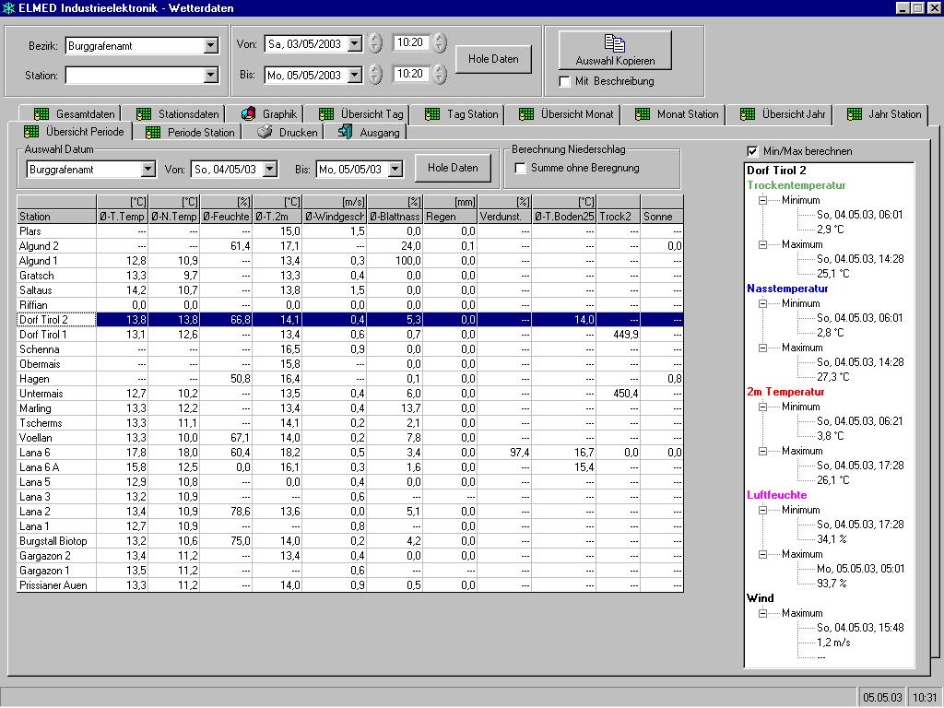The image size is (944, 708).
Task: Select the Lana 6 table row
Action: [x=36, y=453]
